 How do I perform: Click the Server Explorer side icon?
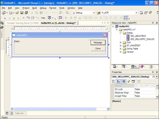[2, 23]
